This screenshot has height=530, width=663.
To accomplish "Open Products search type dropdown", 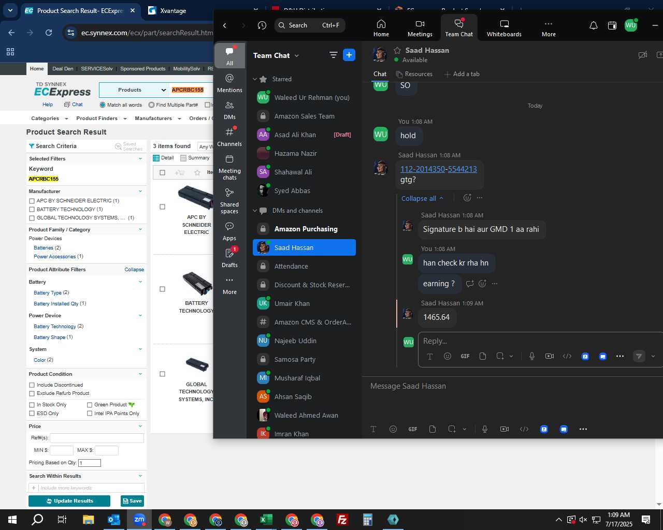I will coord(134,90).
